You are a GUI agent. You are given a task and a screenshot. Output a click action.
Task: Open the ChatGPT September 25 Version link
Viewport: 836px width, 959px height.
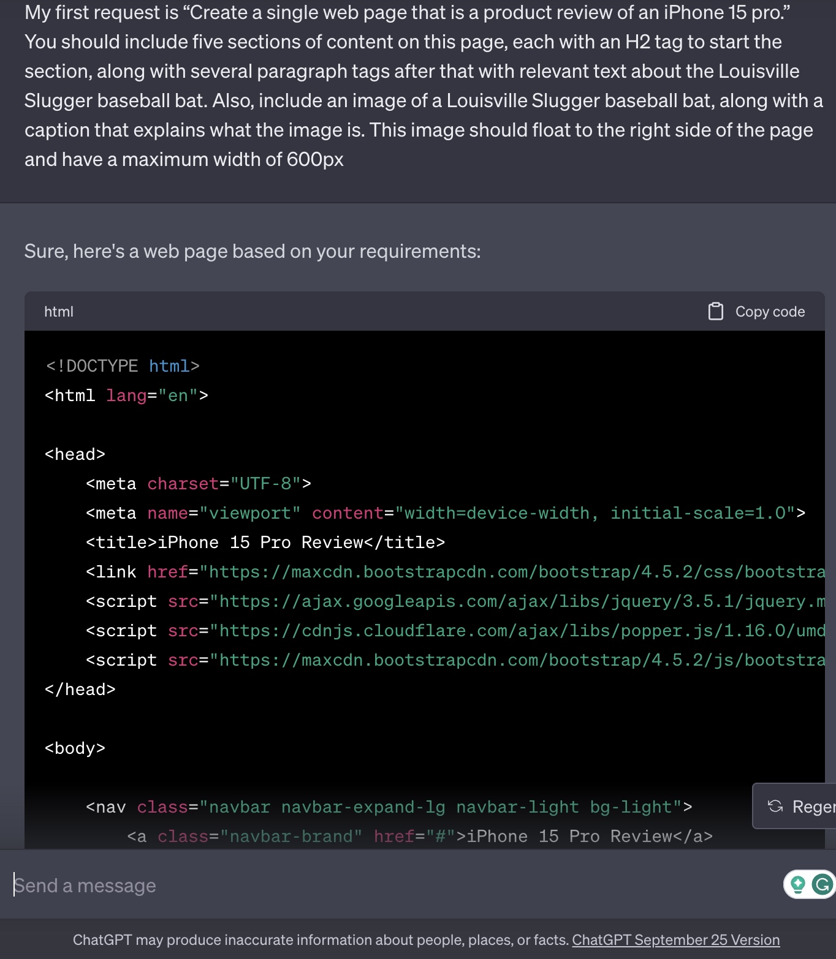675,940
